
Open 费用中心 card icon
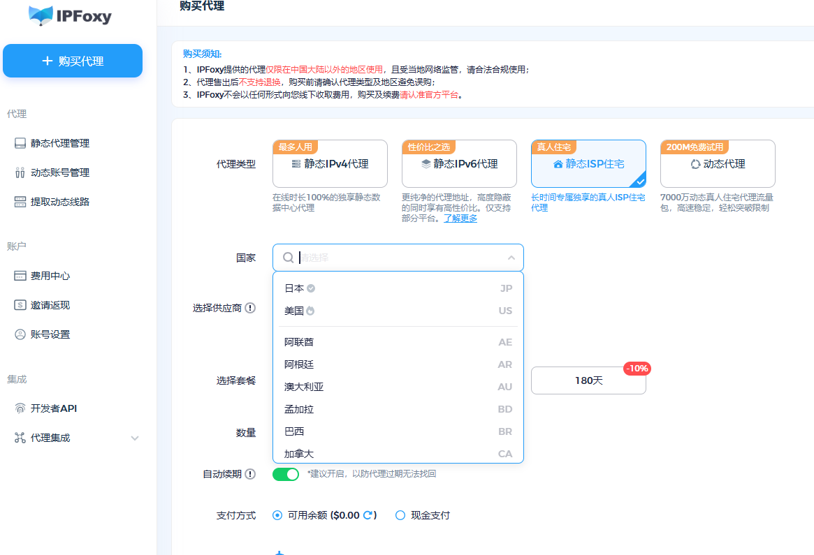(x=20, y=276)
